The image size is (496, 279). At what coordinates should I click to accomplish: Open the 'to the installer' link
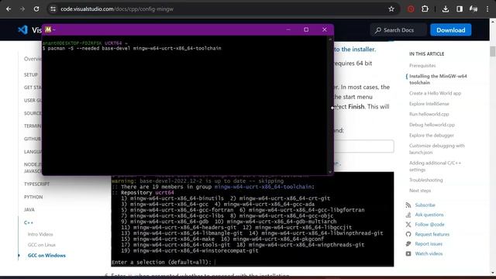click(355, 50)
